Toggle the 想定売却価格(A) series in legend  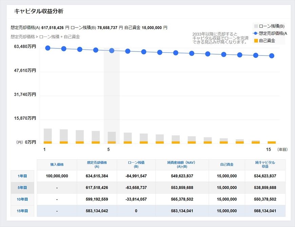273,33
